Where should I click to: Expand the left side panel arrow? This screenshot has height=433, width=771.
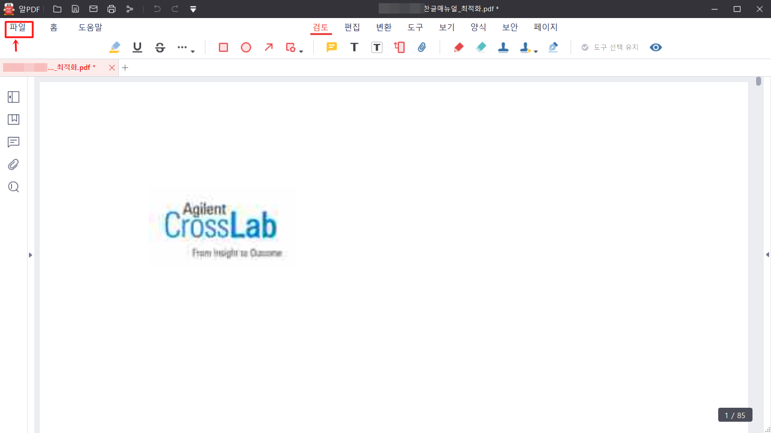pyautogui.click(x=30, y=255)
